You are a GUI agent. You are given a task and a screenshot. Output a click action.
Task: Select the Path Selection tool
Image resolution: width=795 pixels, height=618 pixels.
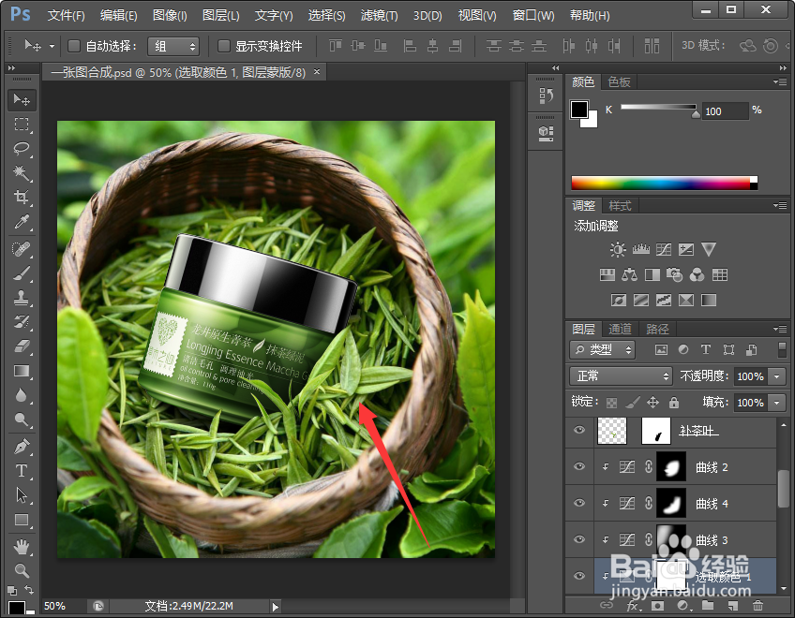tap(22, 495)
